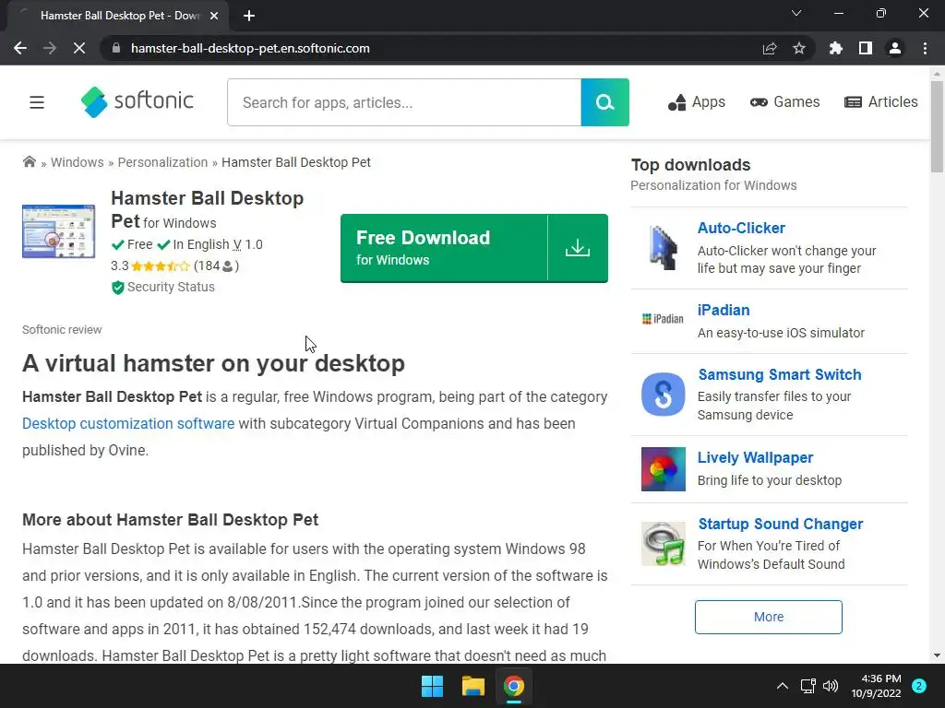Click the download arrow icon on green button

click(578, 248)
